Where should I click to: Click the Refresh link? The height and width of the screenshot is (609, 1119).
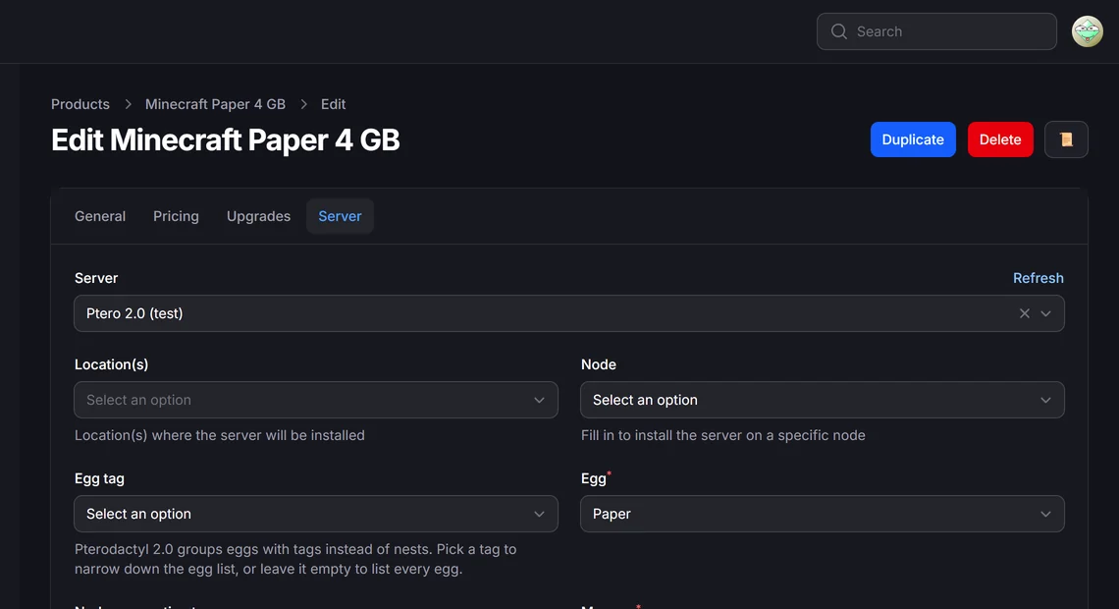tap(1038, 278)
